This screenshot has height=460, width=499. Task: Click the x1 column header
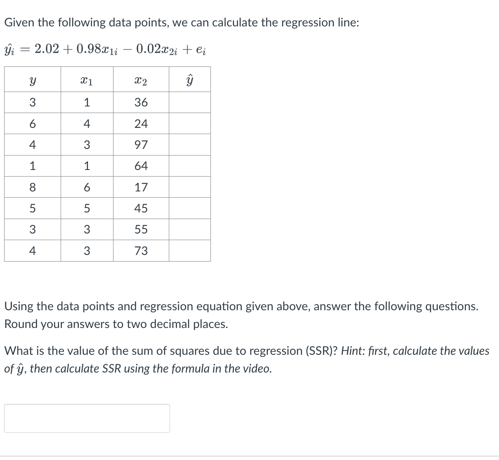[x=87, y=80]
